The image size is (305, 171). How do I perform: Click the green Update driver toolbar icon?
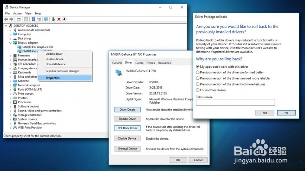54,19
